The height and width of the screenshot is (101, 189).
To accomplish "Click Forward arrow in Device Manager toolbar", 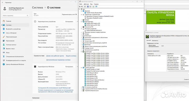I will tap(82, 7).
